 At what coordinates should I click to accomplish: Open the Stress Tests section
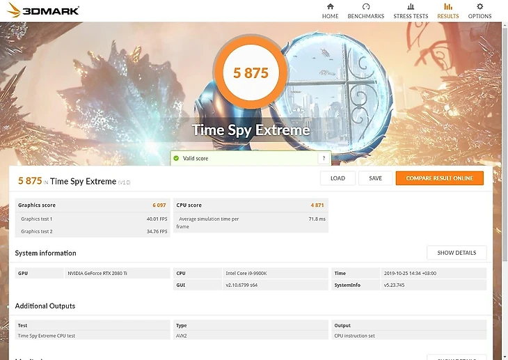coord(411,11)
